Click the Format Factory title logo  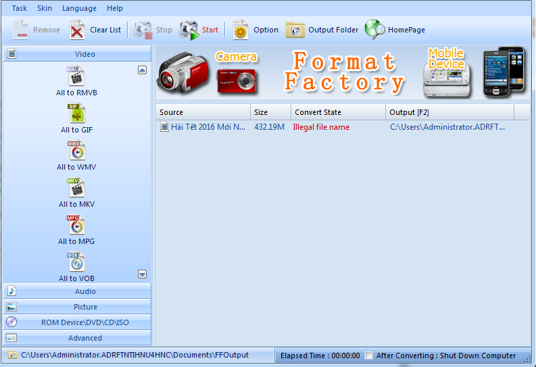point(344,72)
